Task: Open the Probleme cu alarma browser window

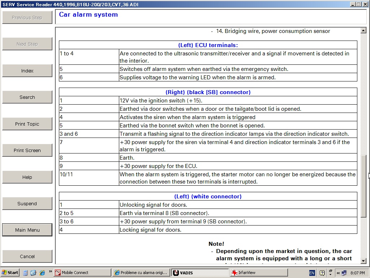Action: [x=141, y=273]
